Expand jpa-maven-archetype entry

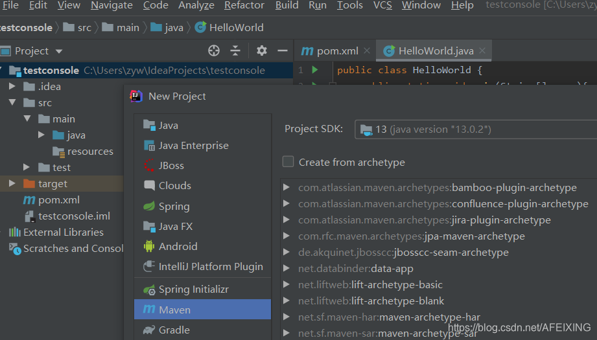tap(287, 236)
